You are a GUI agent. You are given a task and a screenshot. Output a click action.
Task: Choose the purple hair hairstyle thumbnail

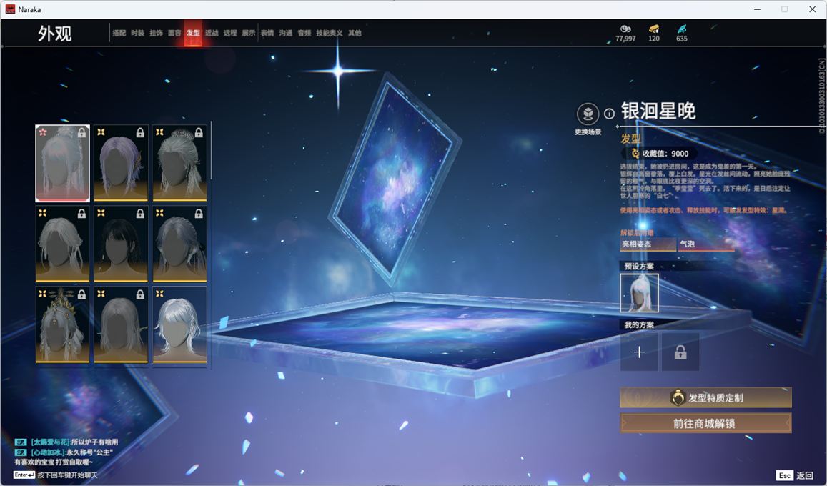[121, 164]
